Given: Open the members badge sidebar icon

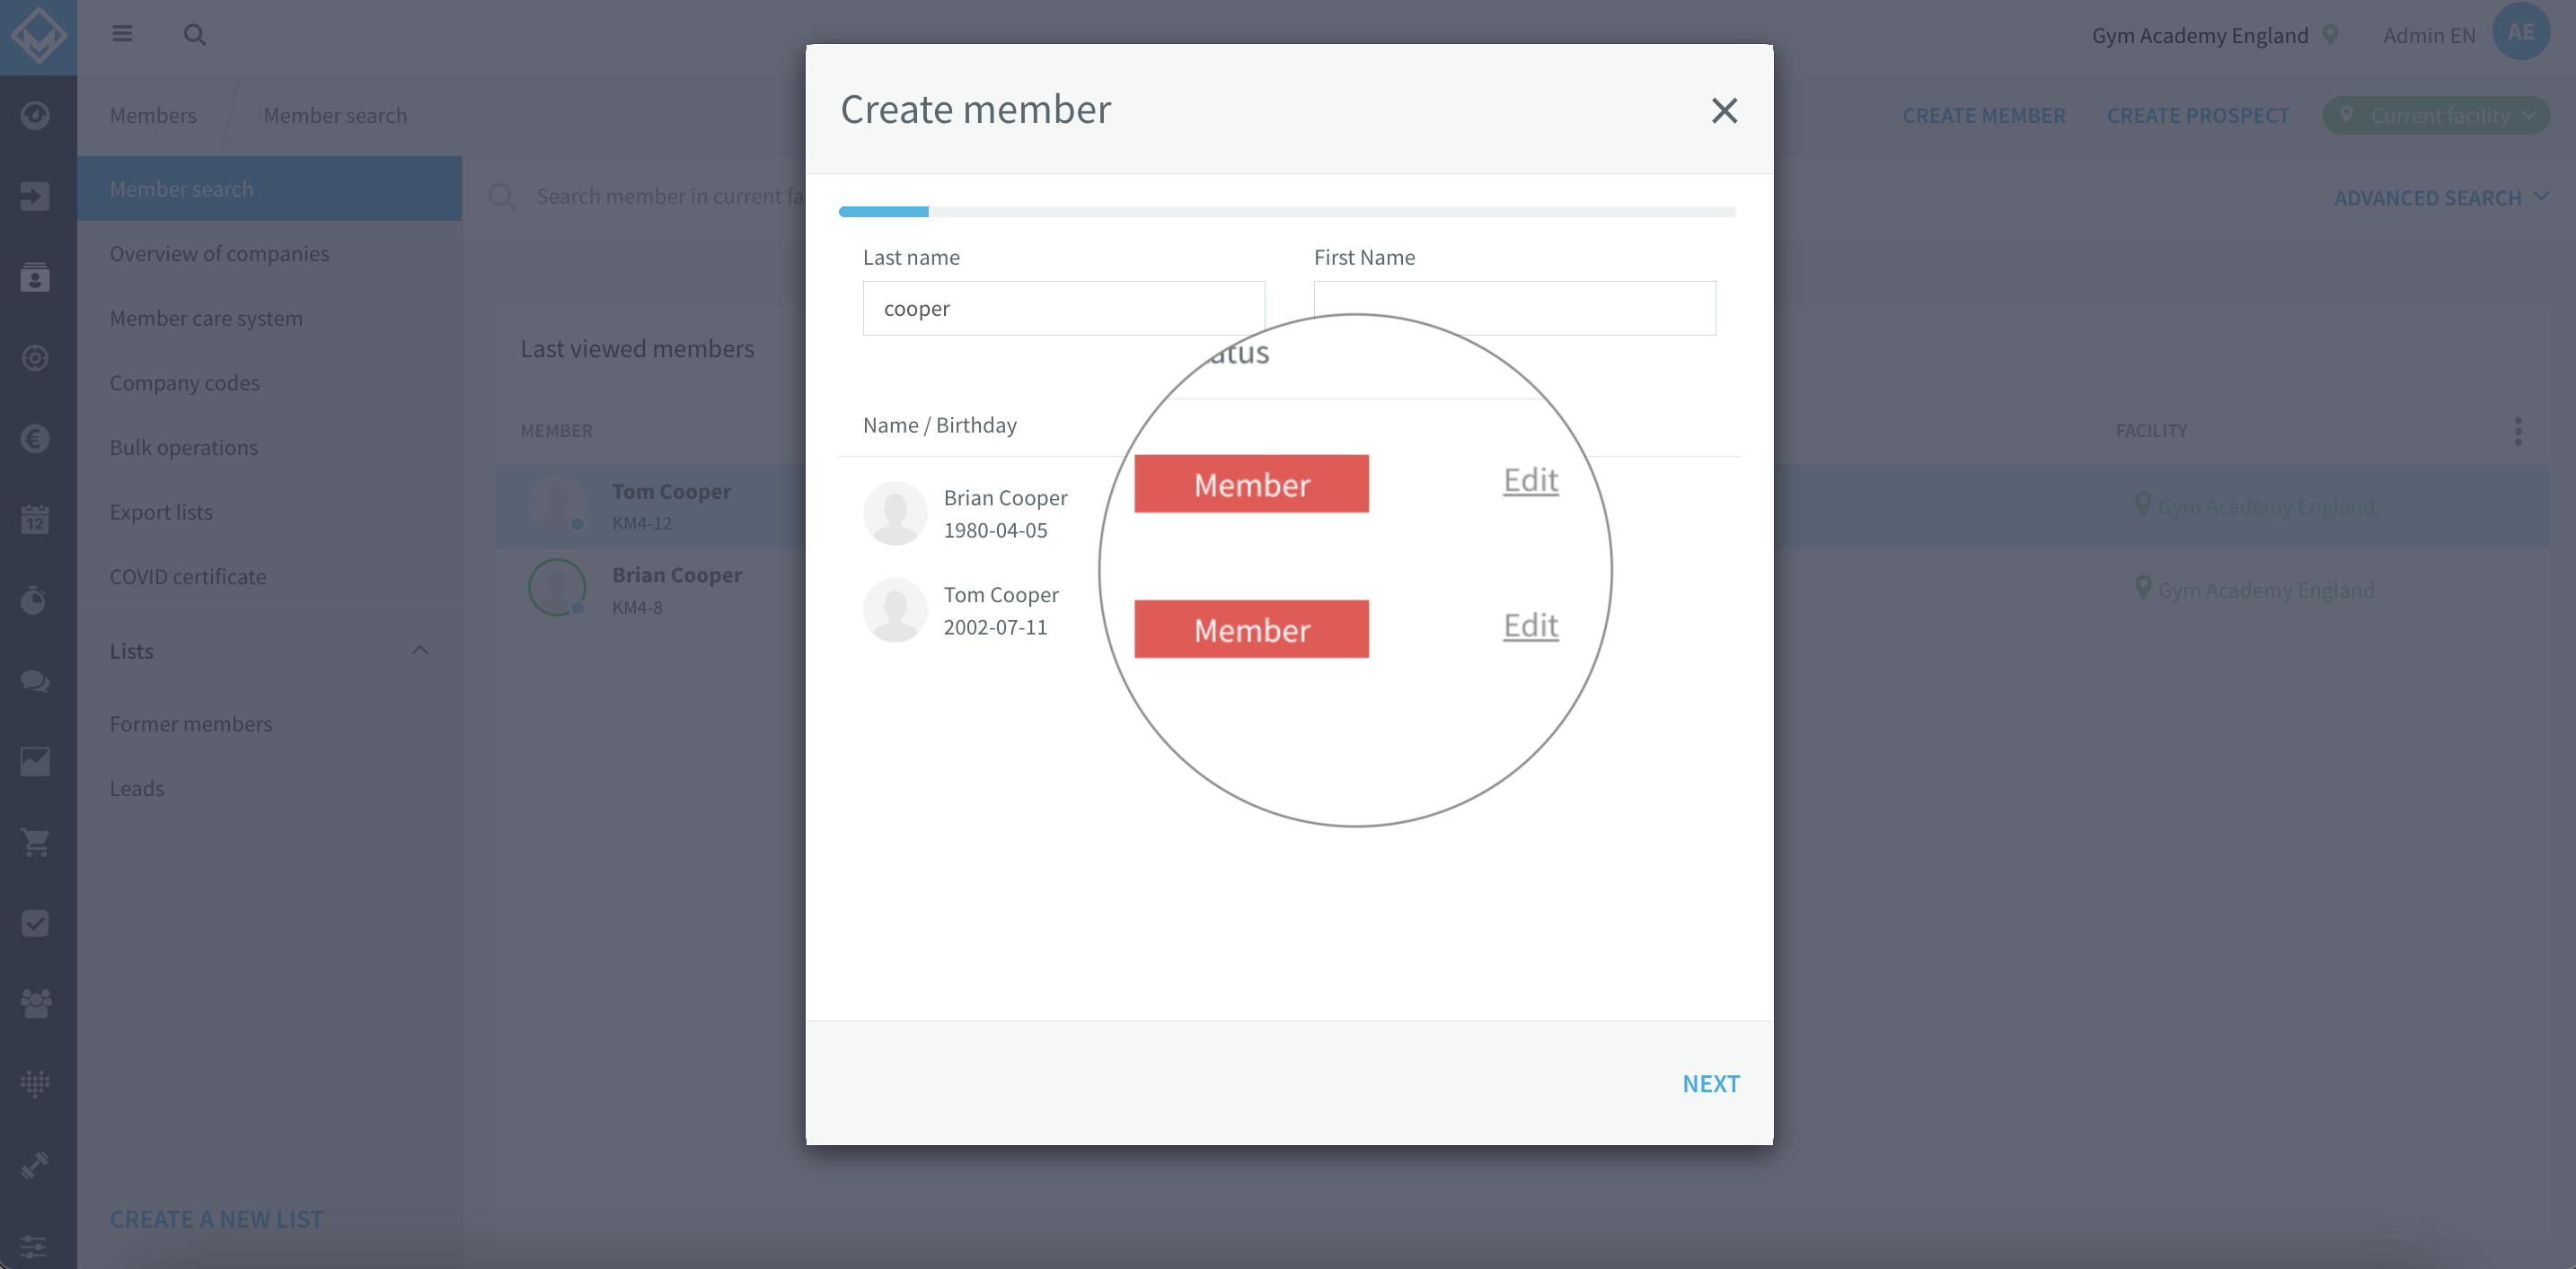Looking at the screenshot, I should 35,276.
